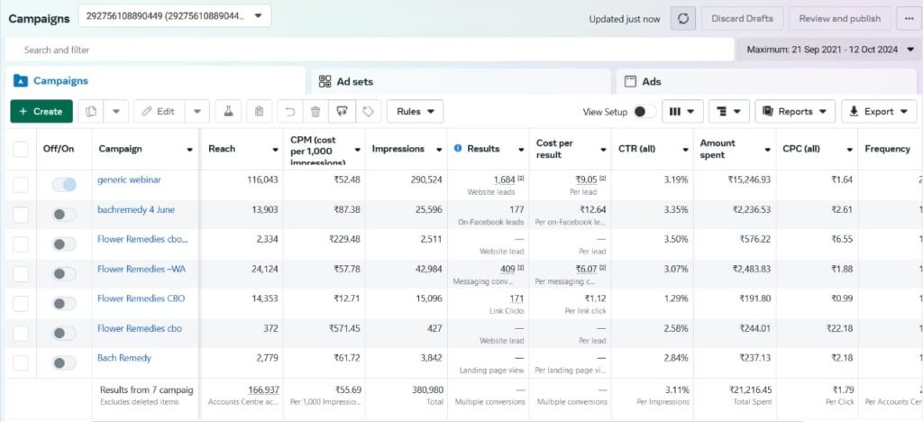Tick the checkbox for bachremedy 4 June row
Screen dimensions: 923x422
pyautogui.click(x=21, y=215)
